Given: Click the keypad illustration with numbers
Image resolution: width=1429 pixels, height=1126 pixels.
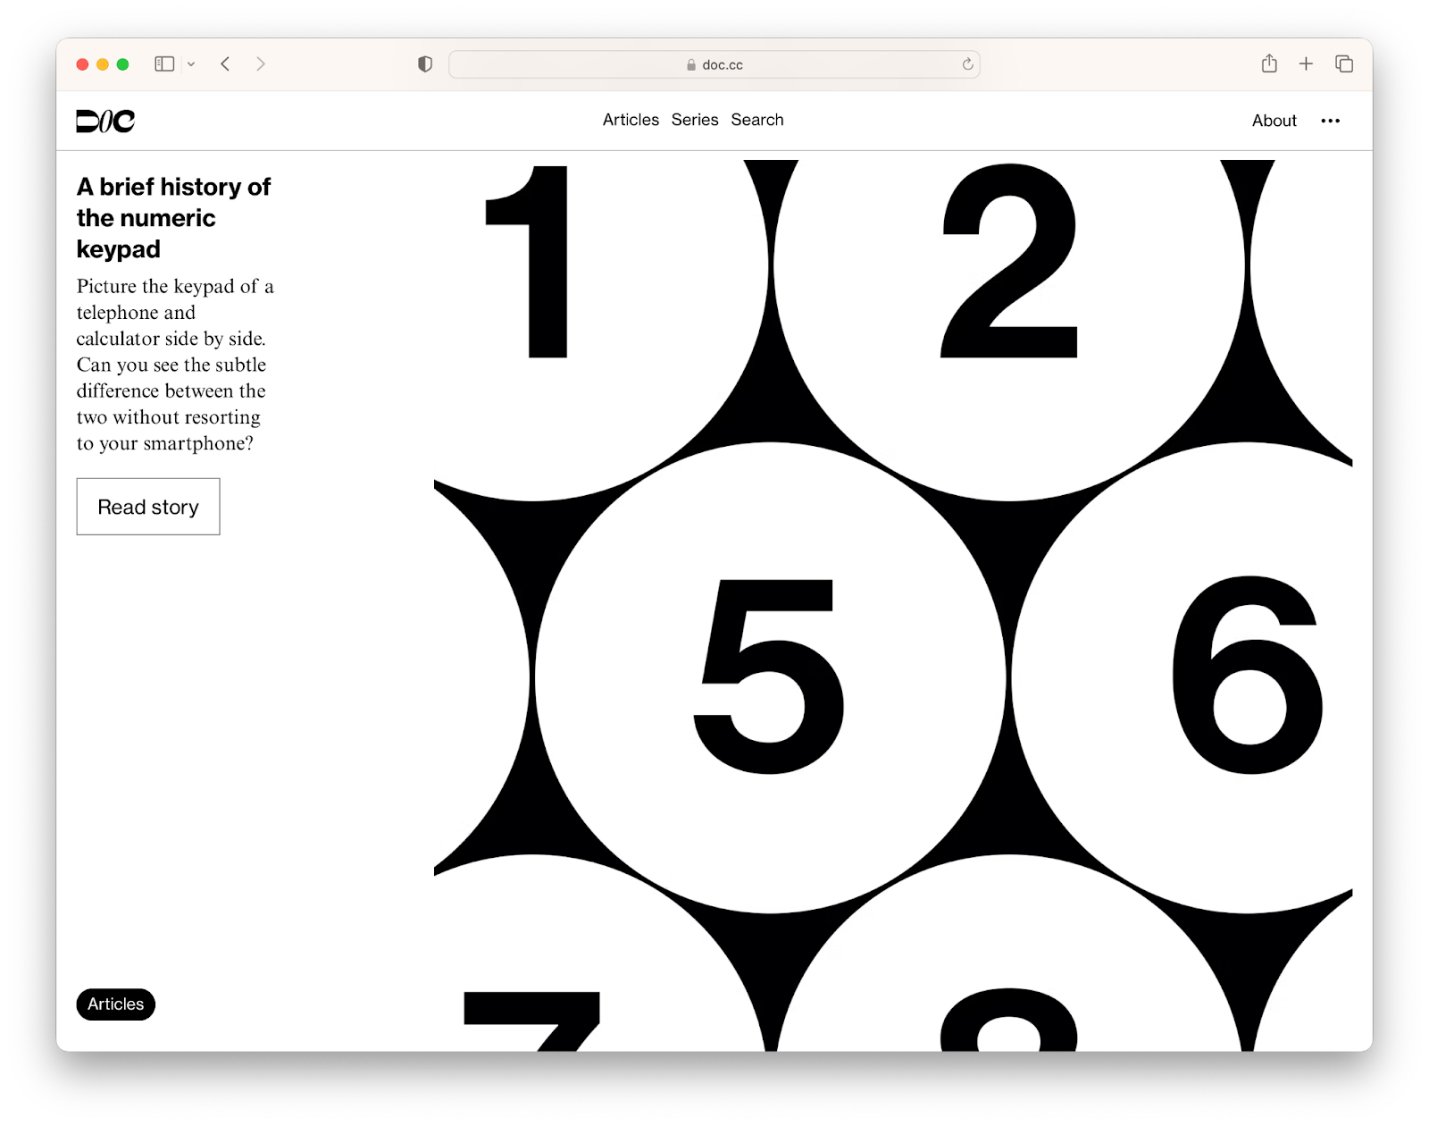Looking at the screenshot, I should (x=893, y=605).
